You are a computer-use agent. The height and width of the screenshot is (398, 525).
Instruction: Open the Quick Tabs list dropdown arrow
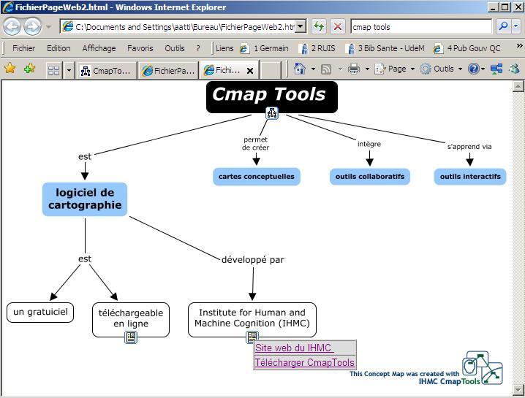[x=69, y=70]
